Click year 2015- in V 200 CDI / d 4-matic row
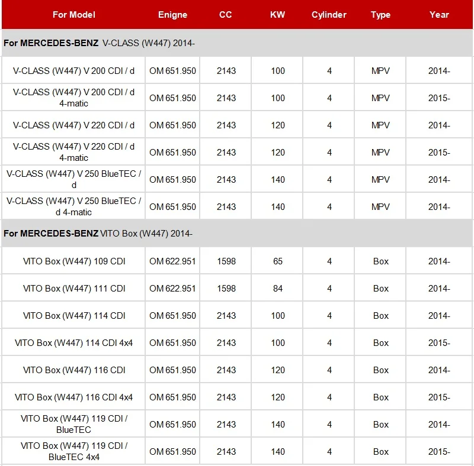The width and height of the screenshot is (474, 466). pyautogui.click(x=439, y=98)
